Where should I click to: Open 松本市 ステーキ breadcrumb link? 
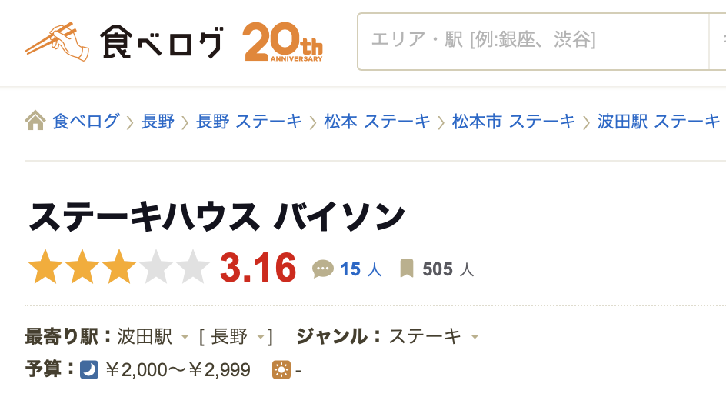click(514, 121)
